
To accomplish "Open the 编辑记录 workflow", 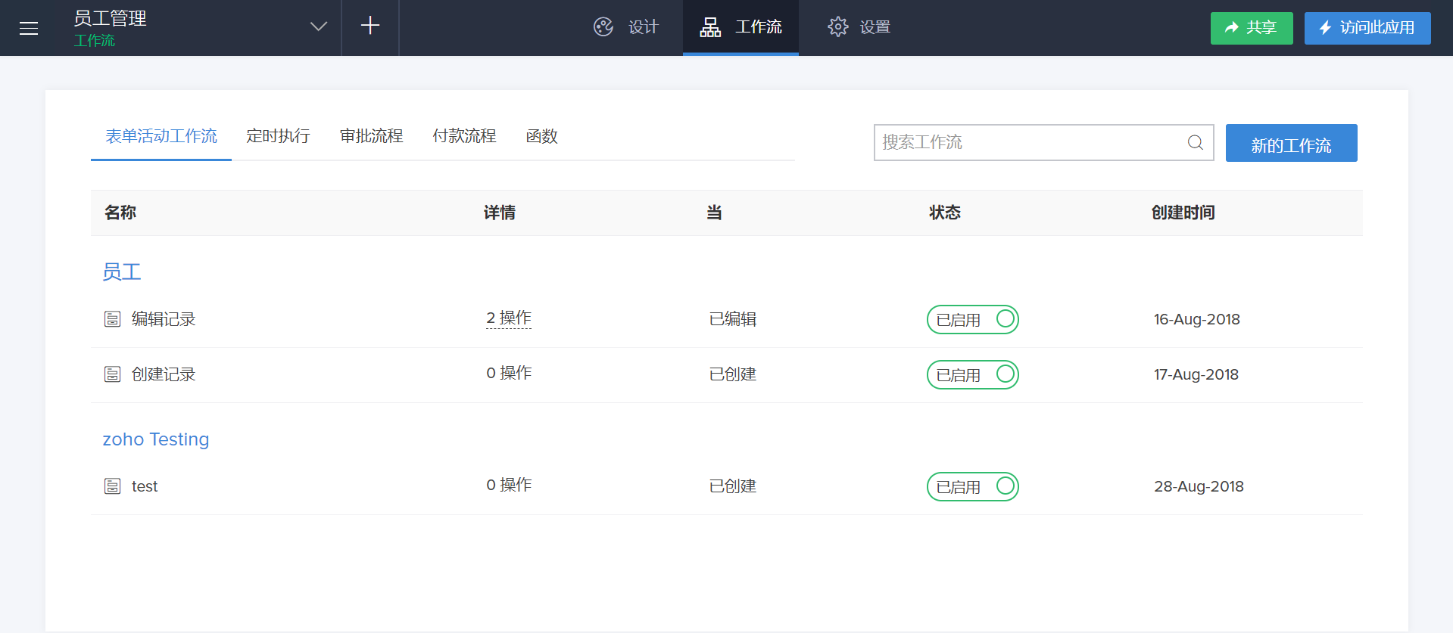I will pyautogui.click(x=164, y=319).
